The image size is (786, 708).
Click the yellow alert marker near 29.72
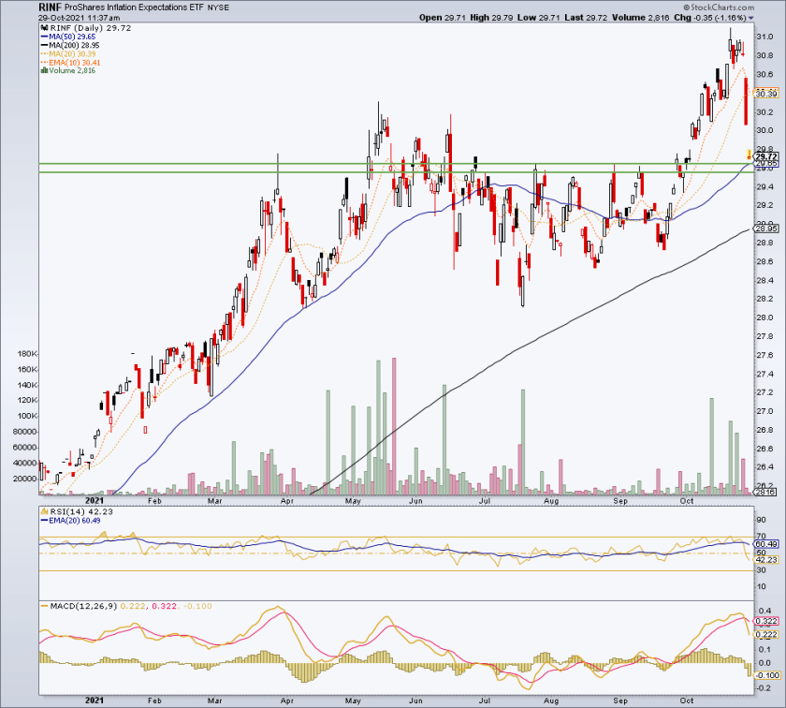pos(749,154)
